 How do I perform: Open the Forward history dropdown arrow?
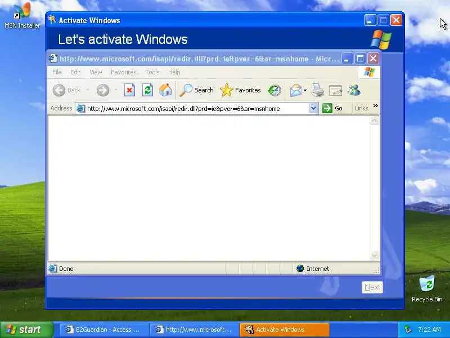[116, 90]
